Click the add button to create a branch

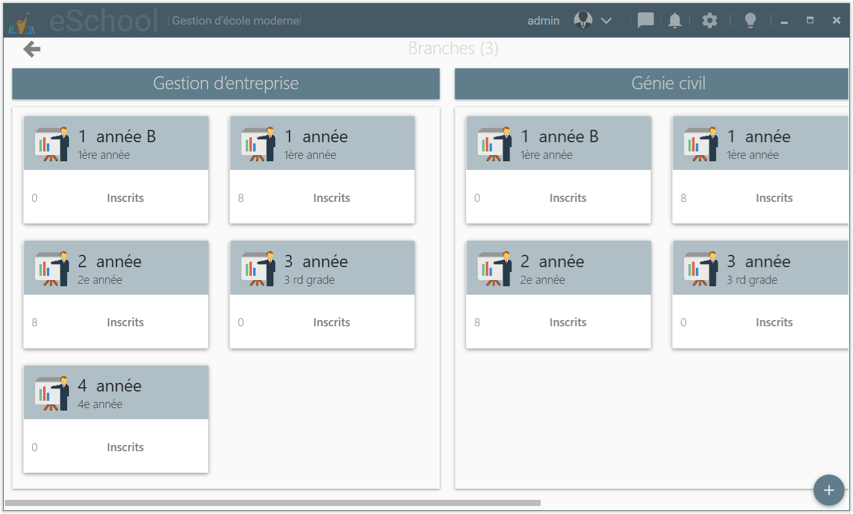[x=828, y=490]
